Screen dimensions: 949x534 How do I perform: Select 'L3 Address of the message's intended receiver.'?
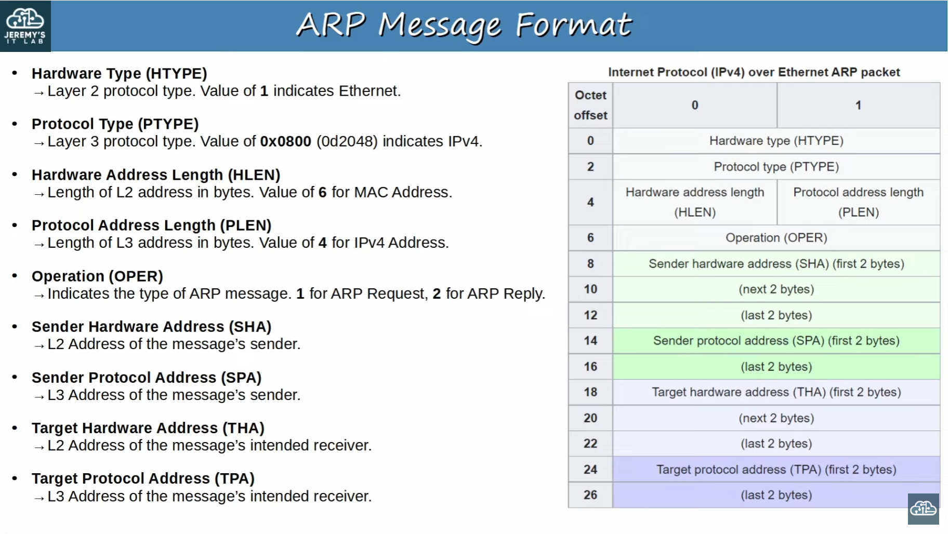[x=209, y=496]
